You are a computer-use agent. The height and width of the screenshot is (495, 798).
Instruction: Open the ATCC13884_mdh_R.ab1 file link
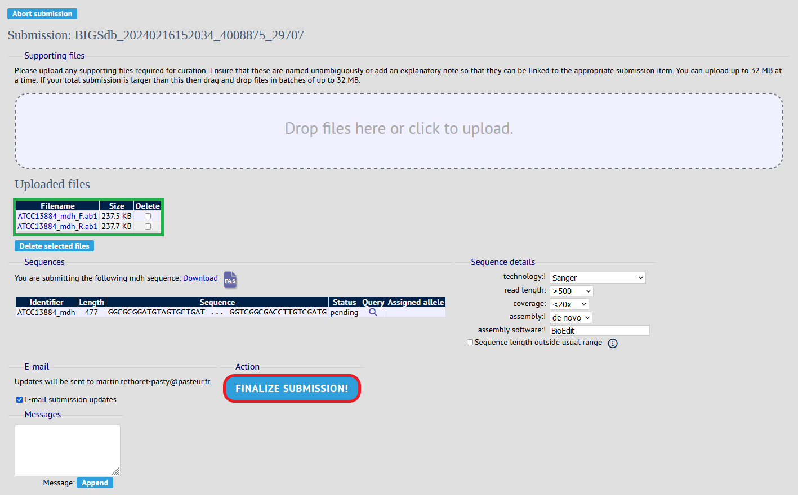[x=57, y=226]
